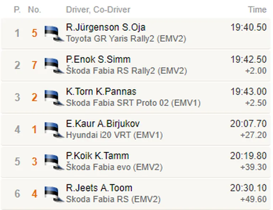Click Estonian flag icon beside R.Jürgenson

coord(54,34)
